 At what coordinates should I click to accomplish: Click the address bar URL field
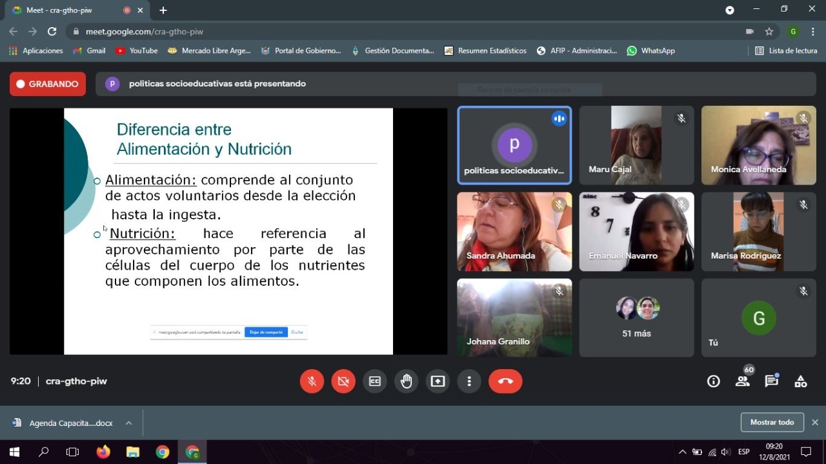coord(387,32)
